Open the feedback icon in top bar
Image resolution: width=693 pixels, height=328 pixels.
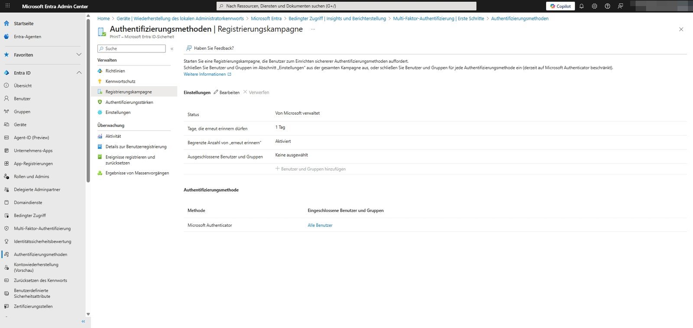click(x=620, y=6)
